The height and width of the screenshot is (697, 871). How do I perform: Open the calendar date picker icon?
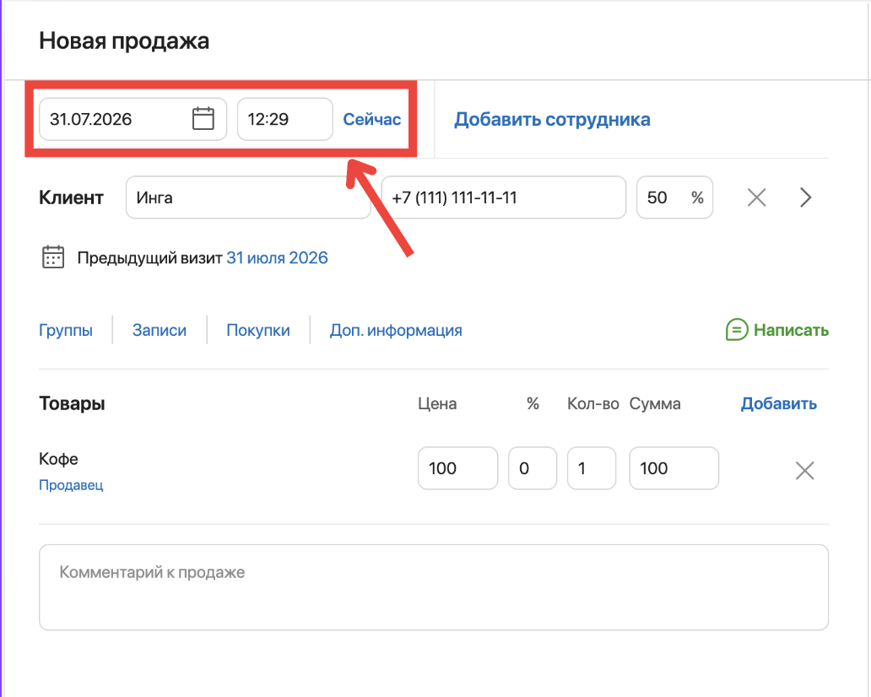point(203,119)
